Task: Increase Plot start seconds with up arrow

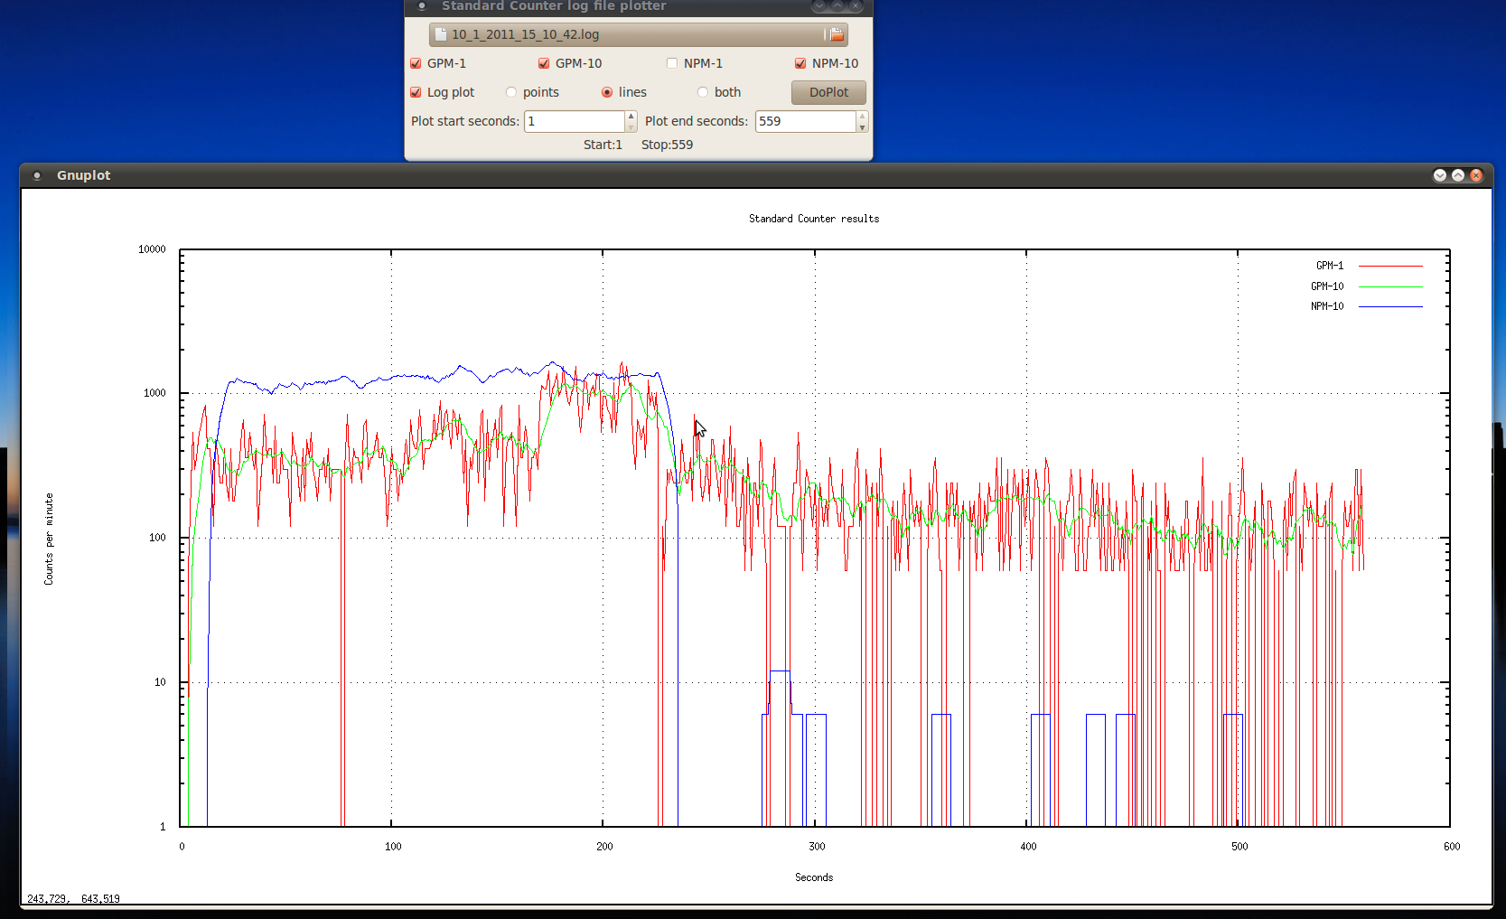Action: tap(631, 116)
